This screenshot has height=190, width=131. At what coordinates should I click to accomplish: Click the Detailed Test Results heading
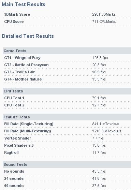click(x=28, y=36)
